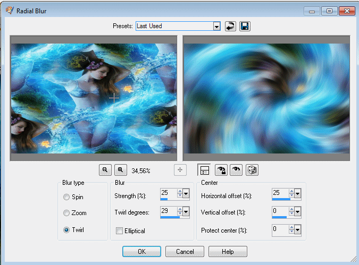359x265 pixels.
Task: Click the save preset floppy disk icon
Action: (245, 27)
